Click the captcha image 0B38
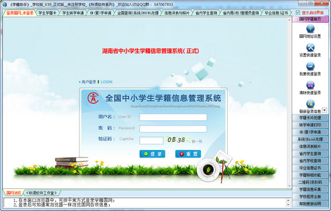Screen dimensions: 331x211 (x=178, y=140)
